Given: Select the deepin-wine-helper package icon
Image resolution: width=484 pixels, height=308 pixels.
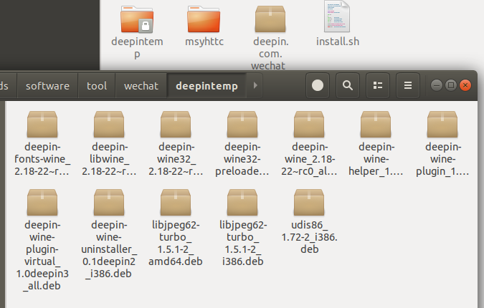Looking at the screenshot, I should click(x=376, y=124).
